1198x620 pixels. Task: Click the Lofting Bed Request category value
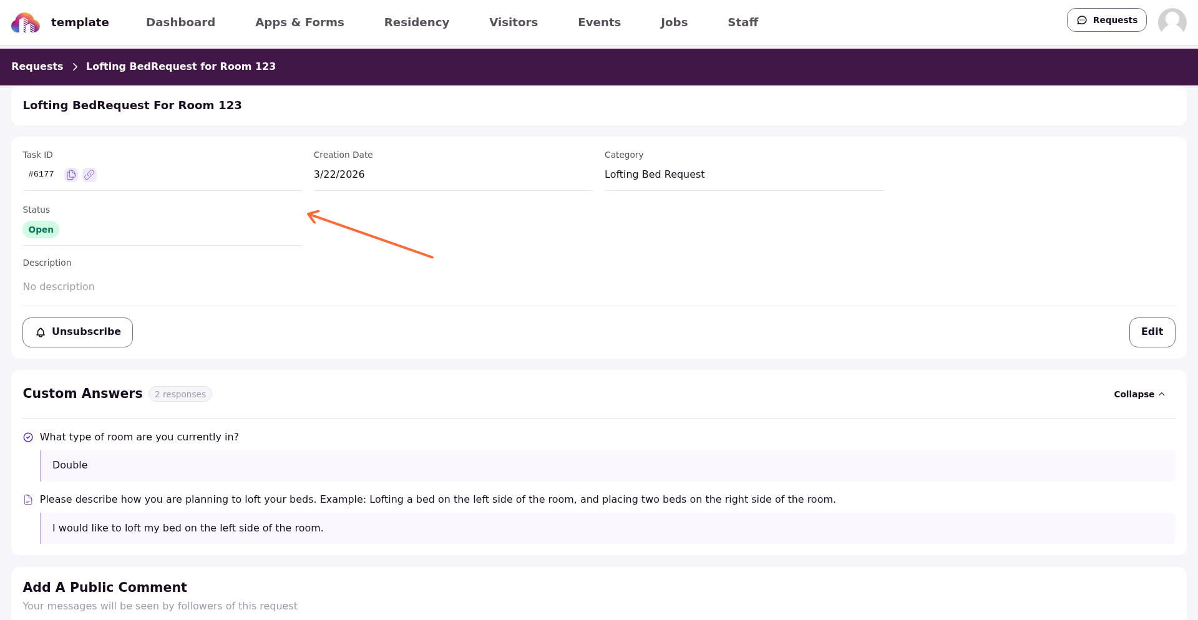point(655,175)
